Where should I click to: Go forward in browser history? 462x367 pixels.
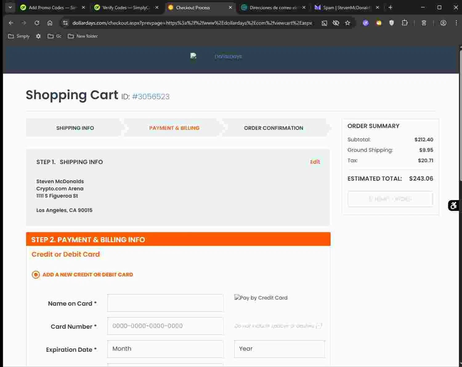[x=24, y=23]
